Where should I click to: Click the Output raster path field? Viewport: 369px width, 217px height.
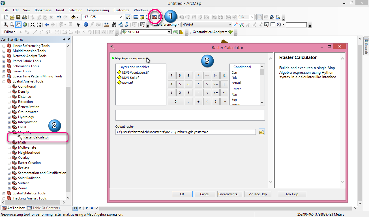(x=186, y=132)
